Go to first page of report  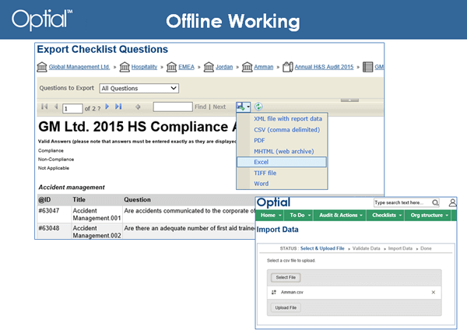pyautogui.click(x=44, y=107)
